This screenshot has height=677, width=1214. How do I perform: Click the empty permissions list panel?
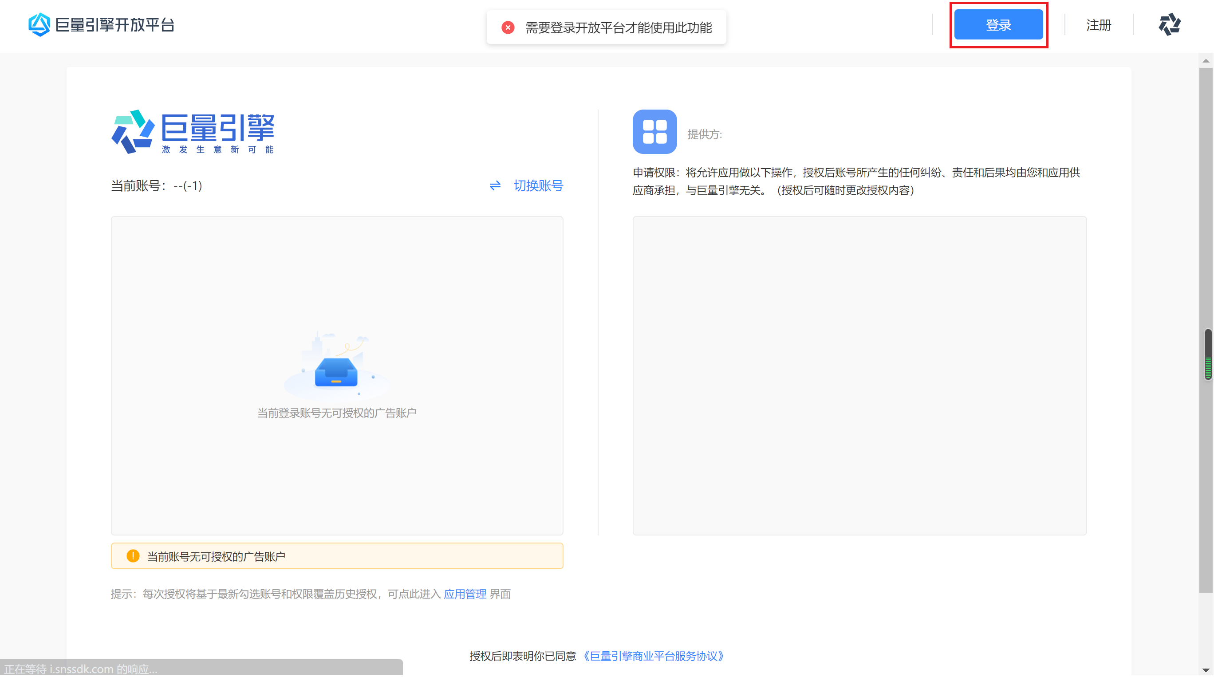859,375
